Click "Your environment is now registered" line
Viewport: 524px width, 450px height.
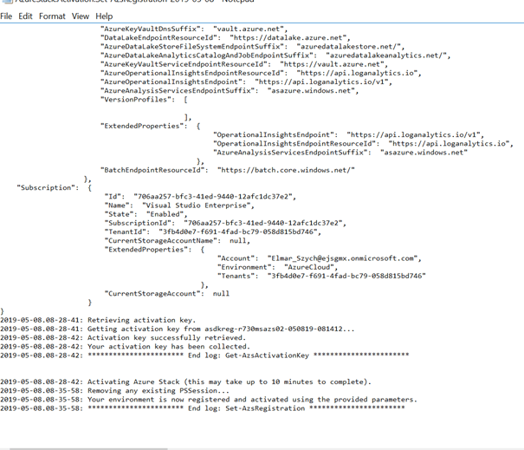[209, 400]
